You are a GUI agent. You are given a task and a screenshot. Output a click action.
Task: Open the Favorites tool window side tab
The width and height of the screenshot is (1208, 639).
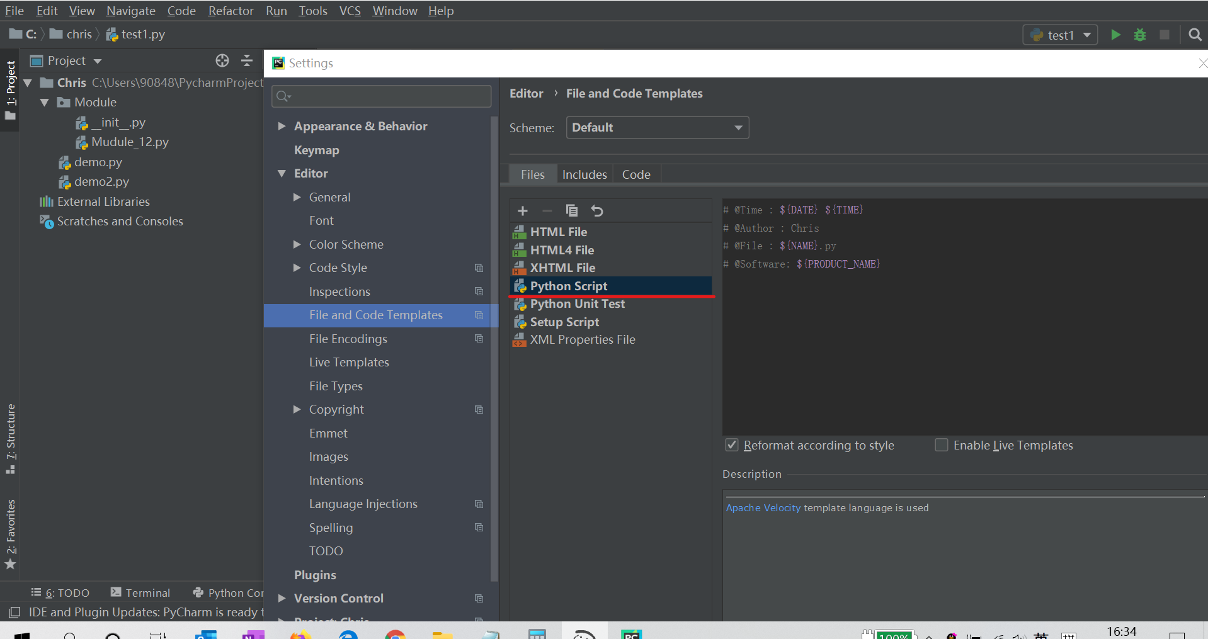coord(10,534)
